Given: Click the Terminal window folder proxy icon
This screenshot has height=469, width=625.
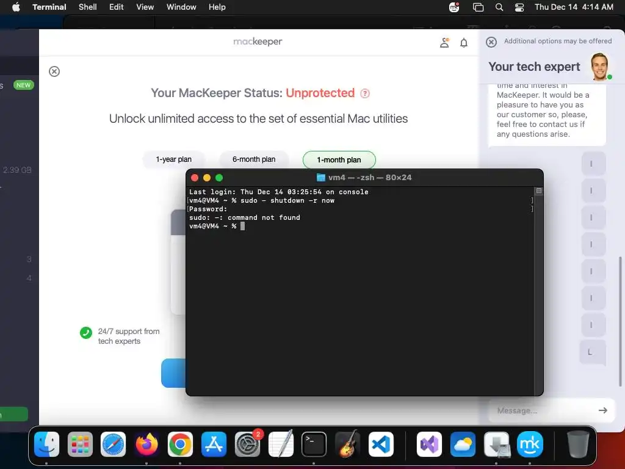Looking at the screenshot, I should [x=320, y=178].
